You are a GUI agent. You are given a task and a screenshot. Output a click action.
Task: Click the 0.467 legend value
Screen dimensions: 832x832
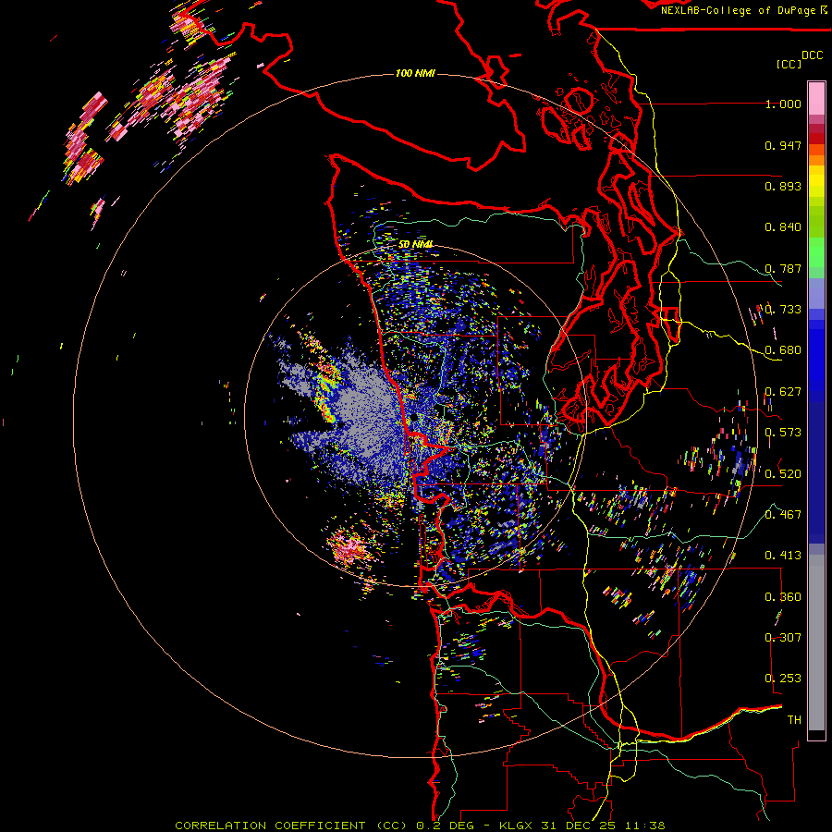click(783, 515)
